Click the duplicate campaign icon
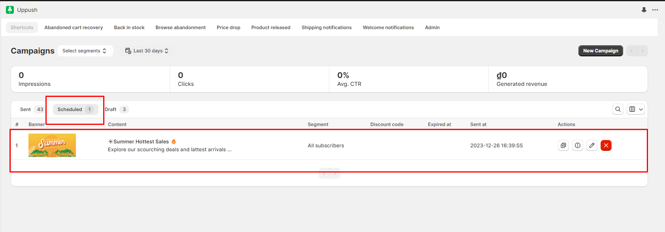Viewport: 665px width, 232px height. 563,145
